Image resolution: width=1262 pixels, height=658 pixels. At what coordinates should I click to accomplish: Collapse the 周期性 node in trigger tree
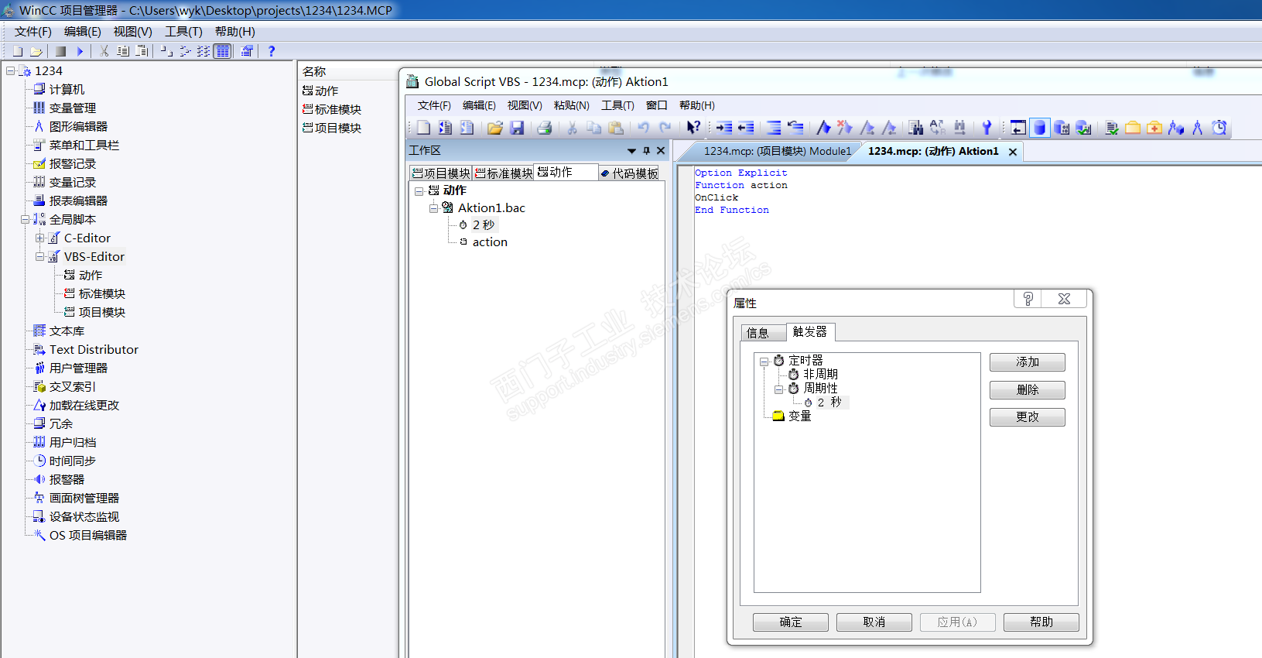(x=778, y=389)
